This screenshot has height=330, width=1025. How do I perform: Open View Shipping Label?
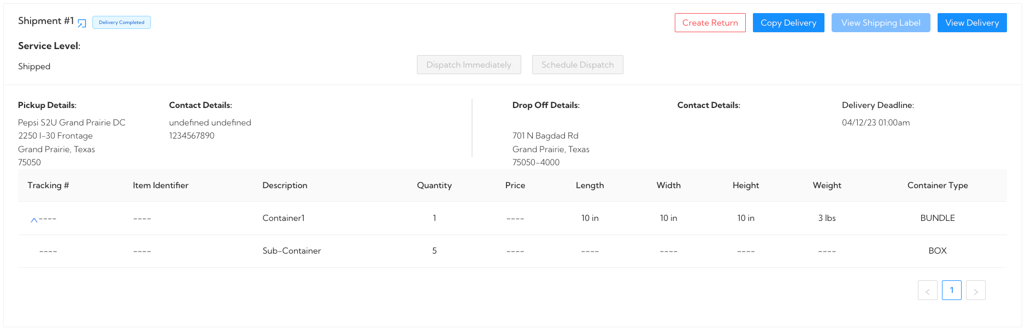click(x=880, y=23)
